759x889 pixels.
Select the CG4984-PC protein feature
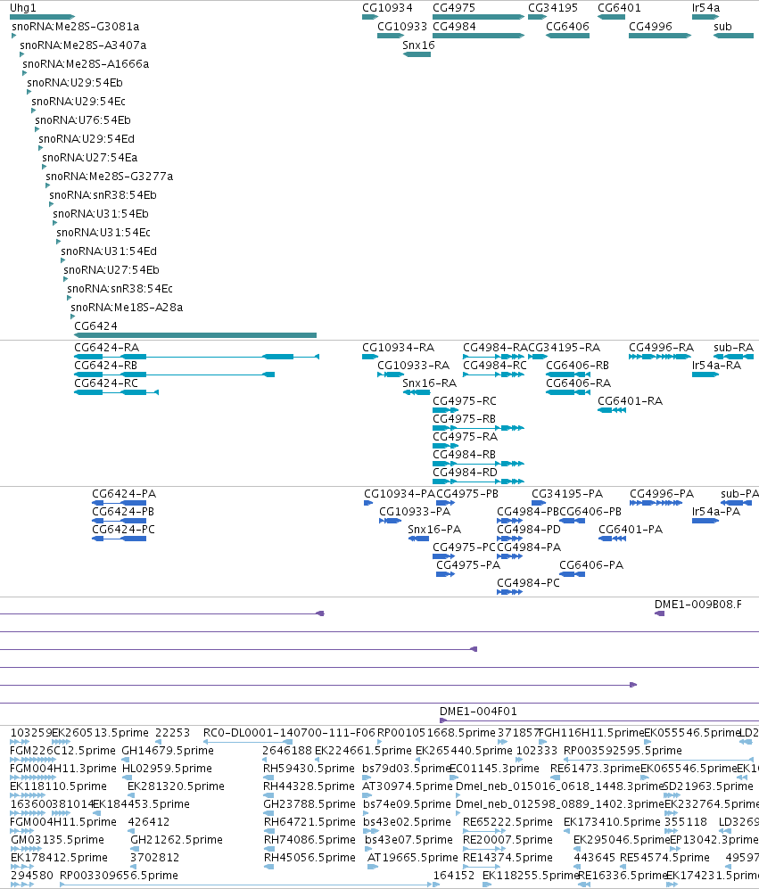(509, 592)
